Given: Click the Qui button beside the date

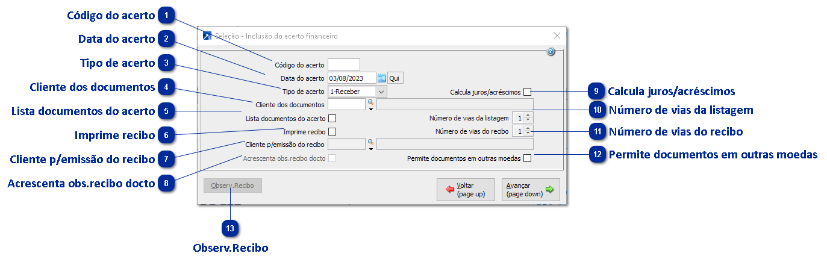Looking at the screenshot, I should pyautogui.click(x=395, y=78).
